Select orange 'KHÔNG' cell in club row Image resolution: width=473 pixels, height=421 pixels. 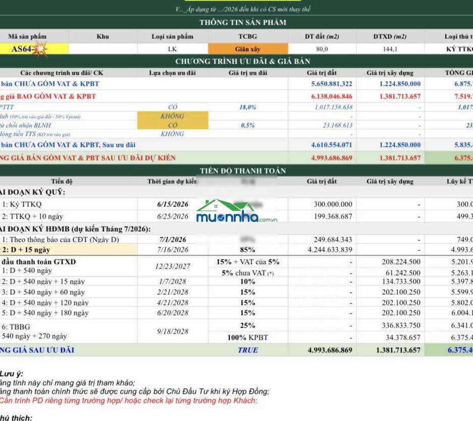click(x=173, y=116)
